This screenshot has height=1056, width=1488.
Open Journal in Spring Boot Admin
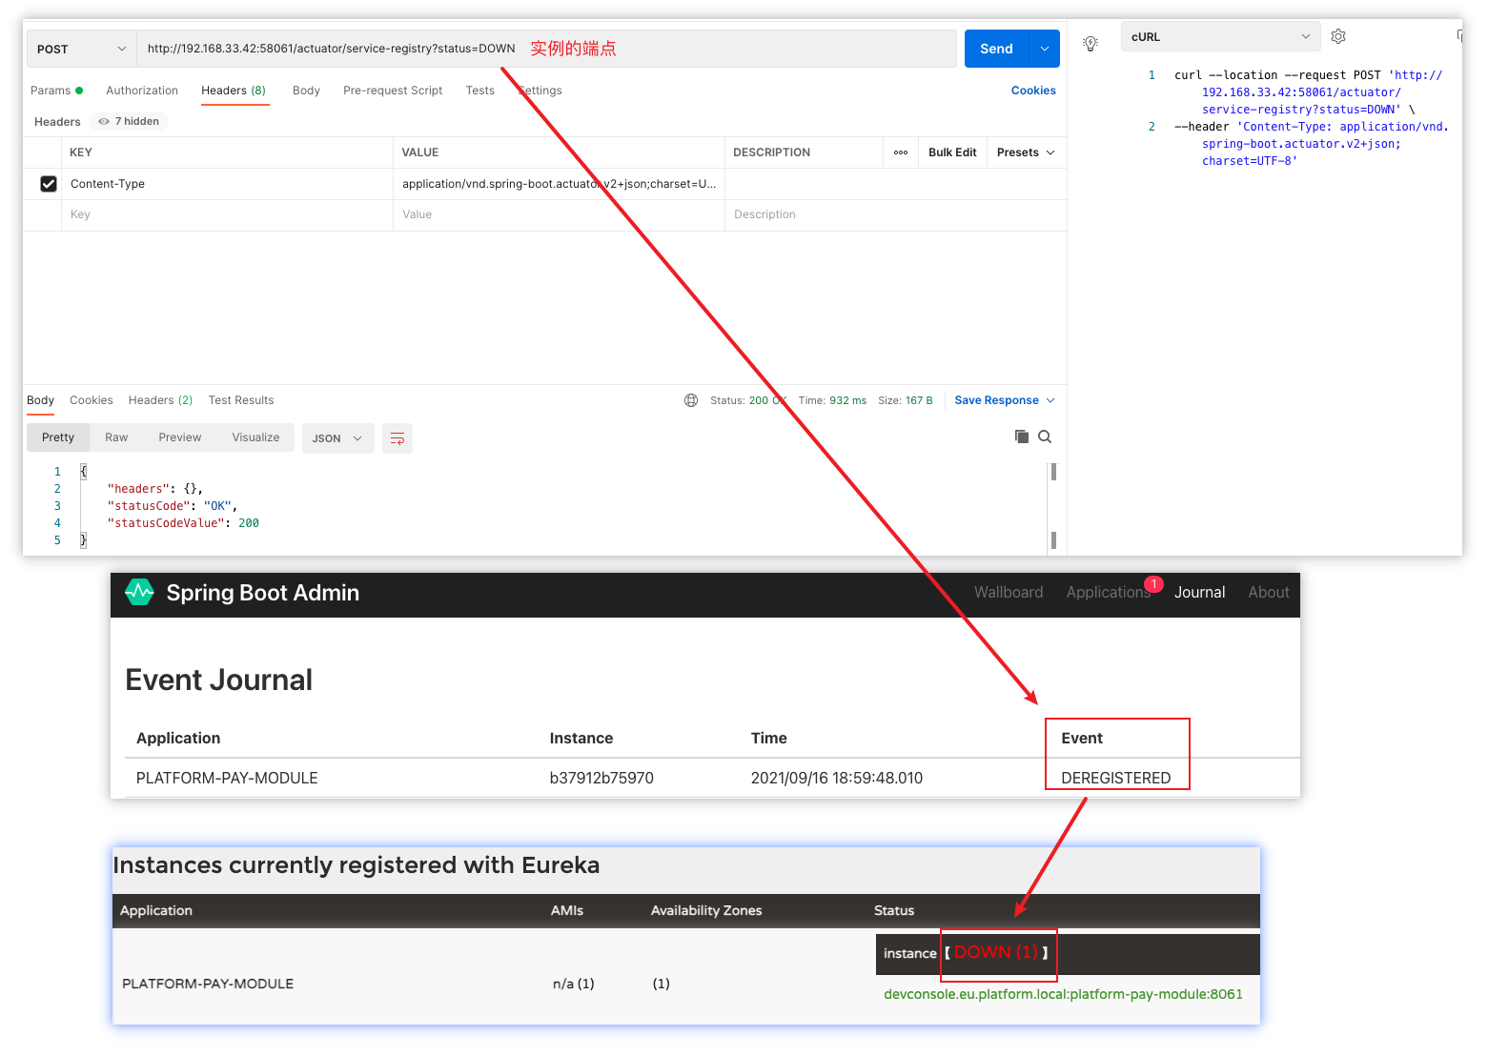1199,592
